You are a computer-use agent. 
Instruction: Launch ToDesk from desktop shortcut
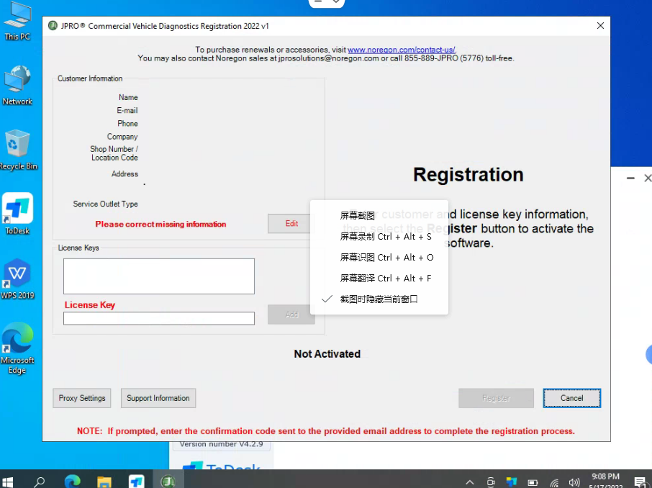17,214
